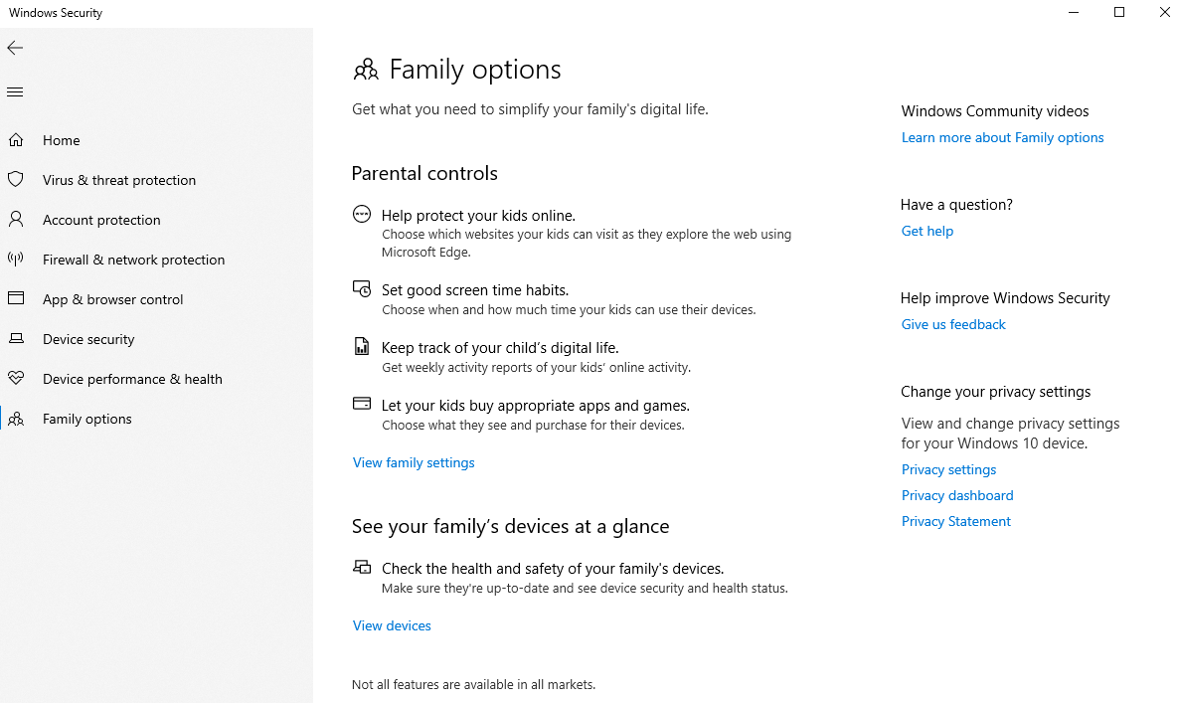Navigate back using the arrow button

(x=14, y=48)
